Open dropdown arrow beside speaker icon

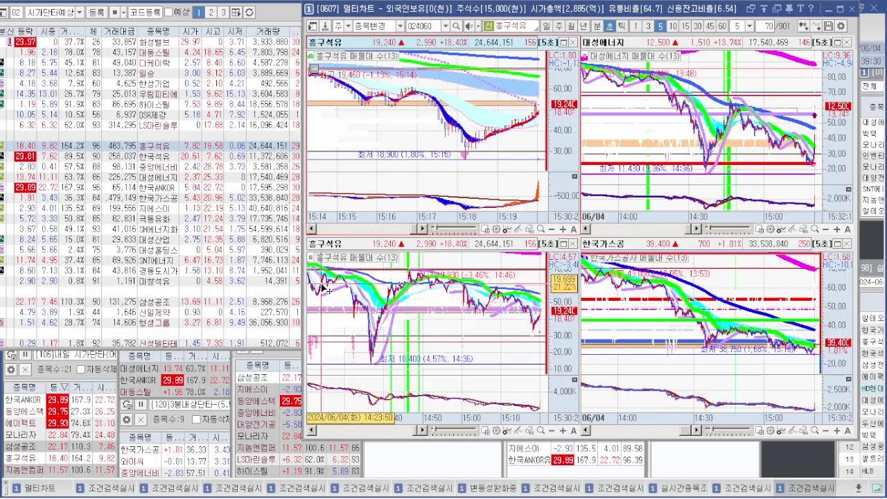478,26
